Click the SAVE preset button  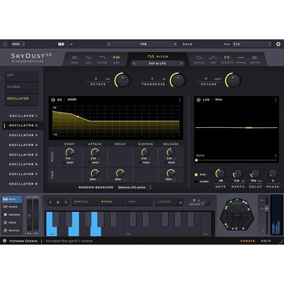point(187,44)
